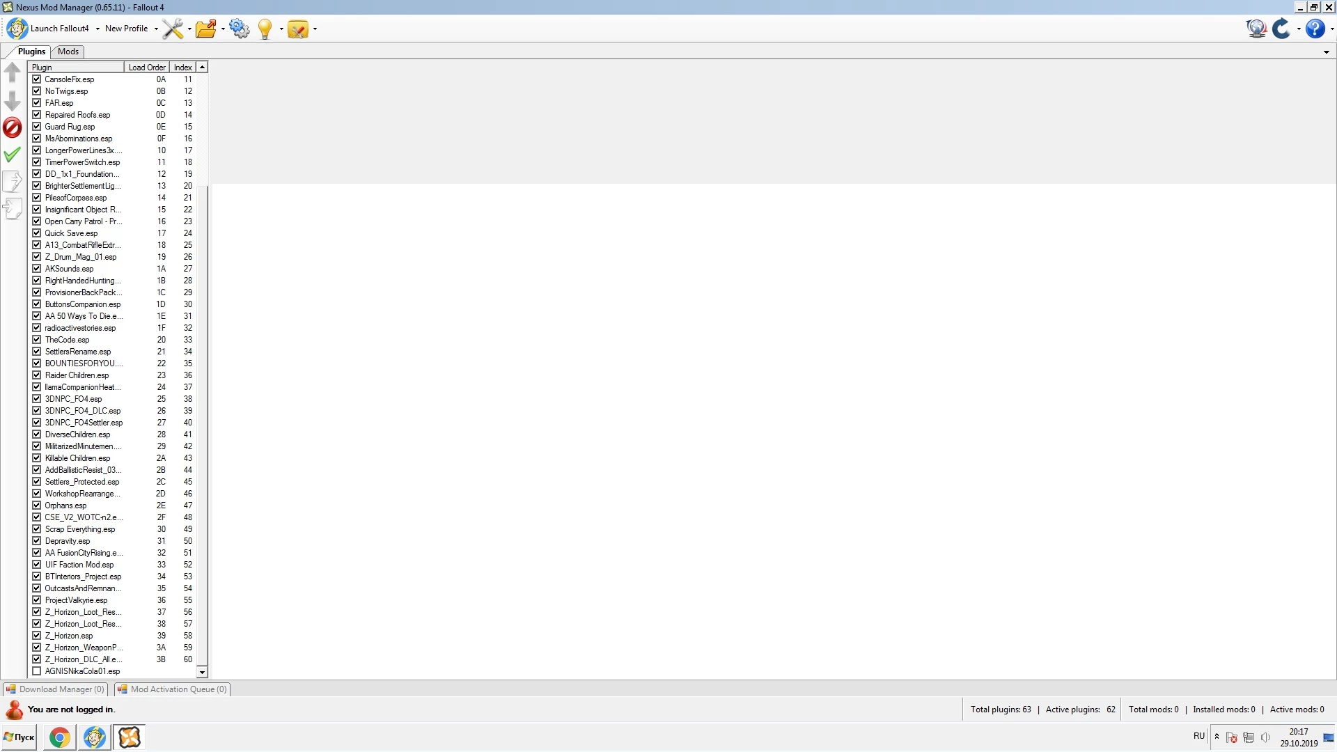Click the volume speaker tray icon
This screenshot has width=1337, height=752.
coord(1265,737)
